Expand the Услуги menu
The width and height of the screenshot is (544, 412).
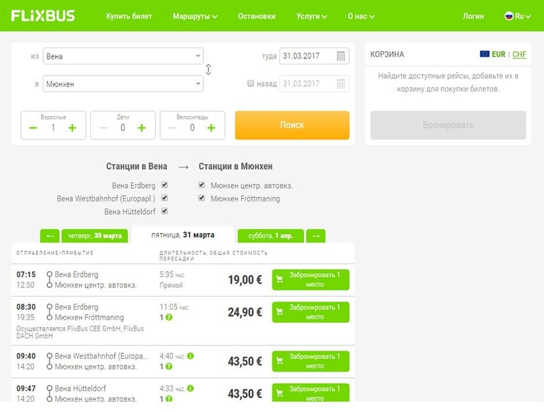(311, 16)
